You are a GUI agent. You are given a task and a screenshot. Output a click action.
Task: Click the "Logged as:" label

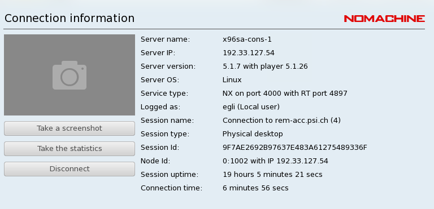[x=160, y=107]
